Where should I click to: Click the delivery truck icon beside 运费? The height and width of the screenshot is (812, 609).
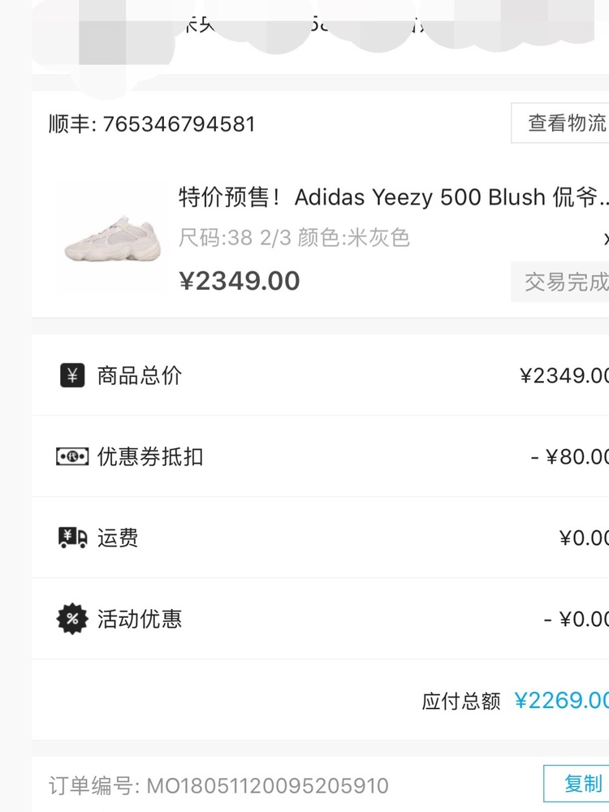72,538
